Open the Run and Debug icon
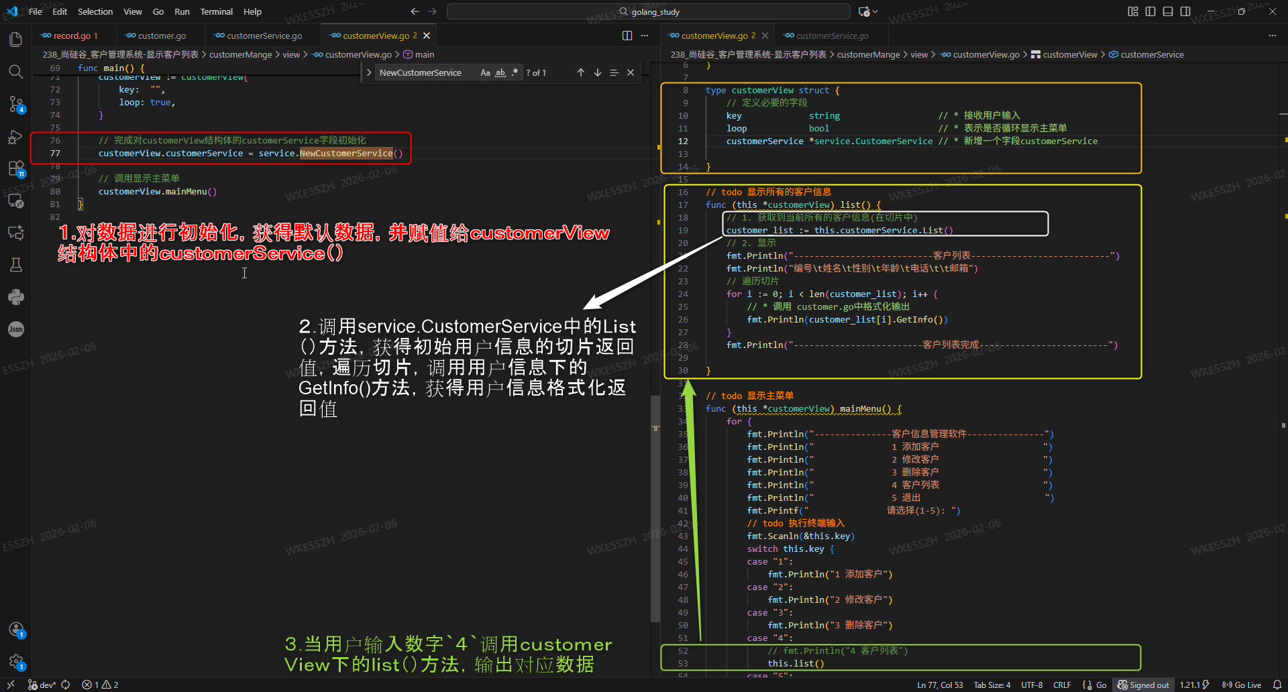Image resolution: width=1288 pixels, height=692 pixels. click(x=16, y=137)
